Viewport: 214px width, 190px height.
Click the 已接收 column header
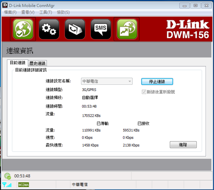pyautogui.click(x=143, y=123)
